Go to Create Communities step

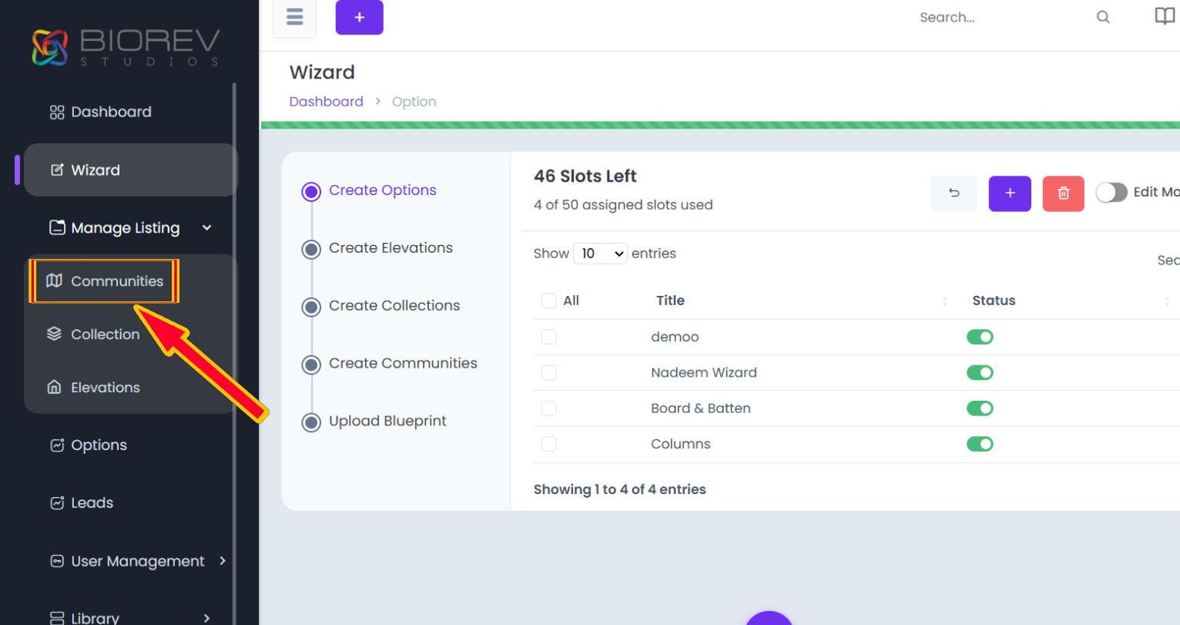click(390, 364)
